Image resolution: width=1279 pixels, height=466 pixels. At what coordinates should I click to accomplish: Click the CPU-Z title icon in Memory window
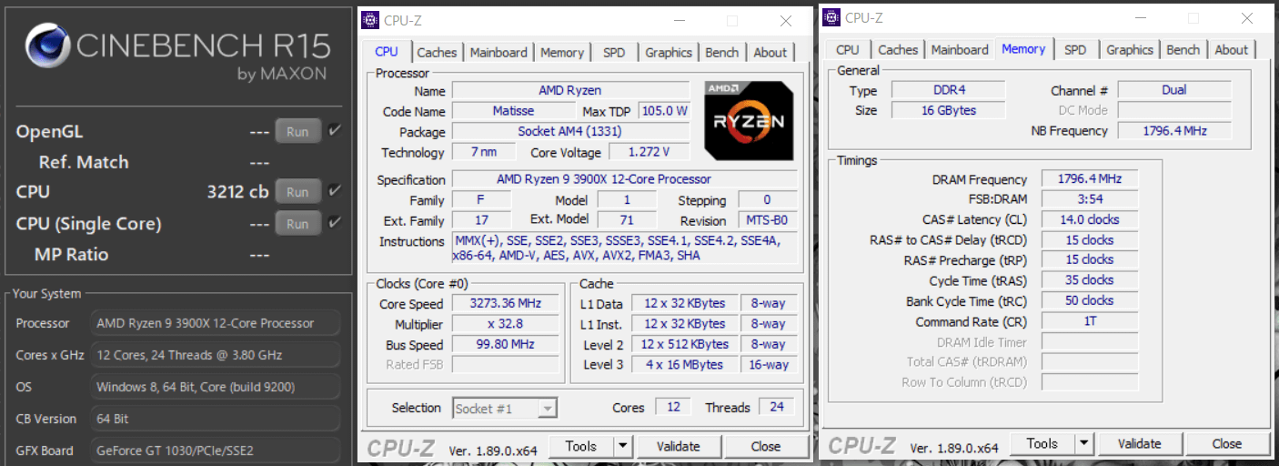click(831, 17)
